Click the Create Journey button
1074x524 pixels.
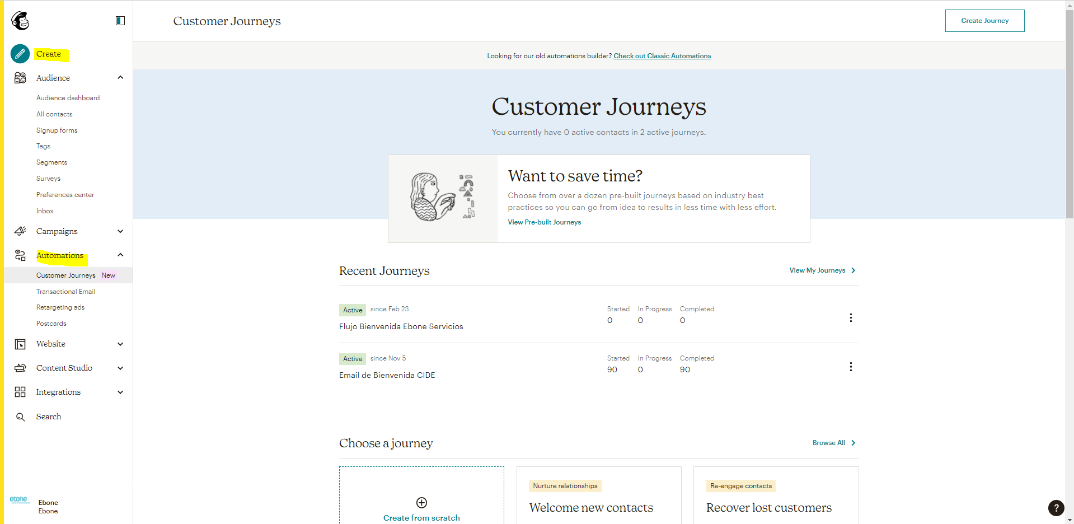[984, 20]
